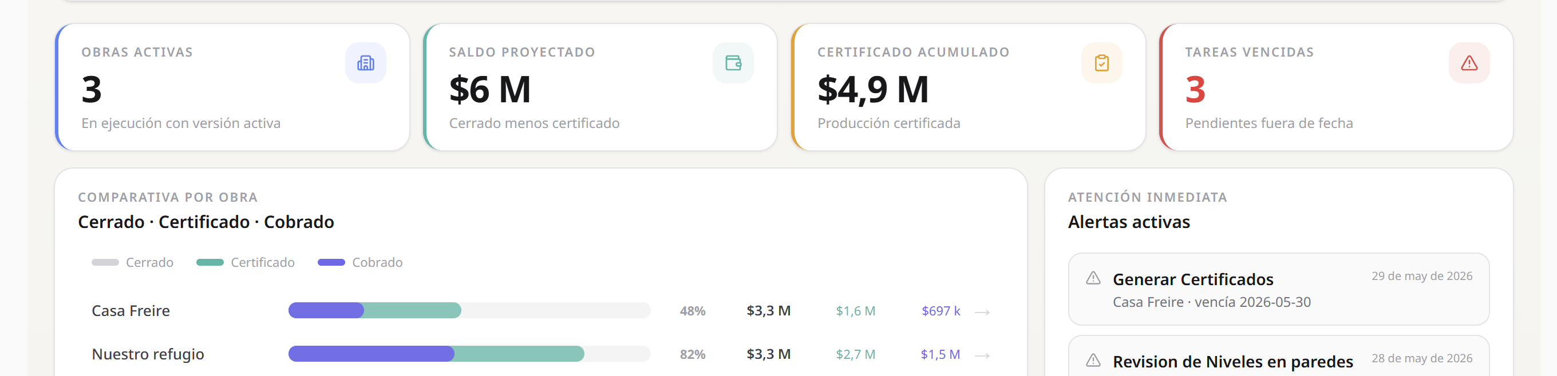Click the $2,7 M certified amount
Screen dimensions: 1557x376
(855, 355)
